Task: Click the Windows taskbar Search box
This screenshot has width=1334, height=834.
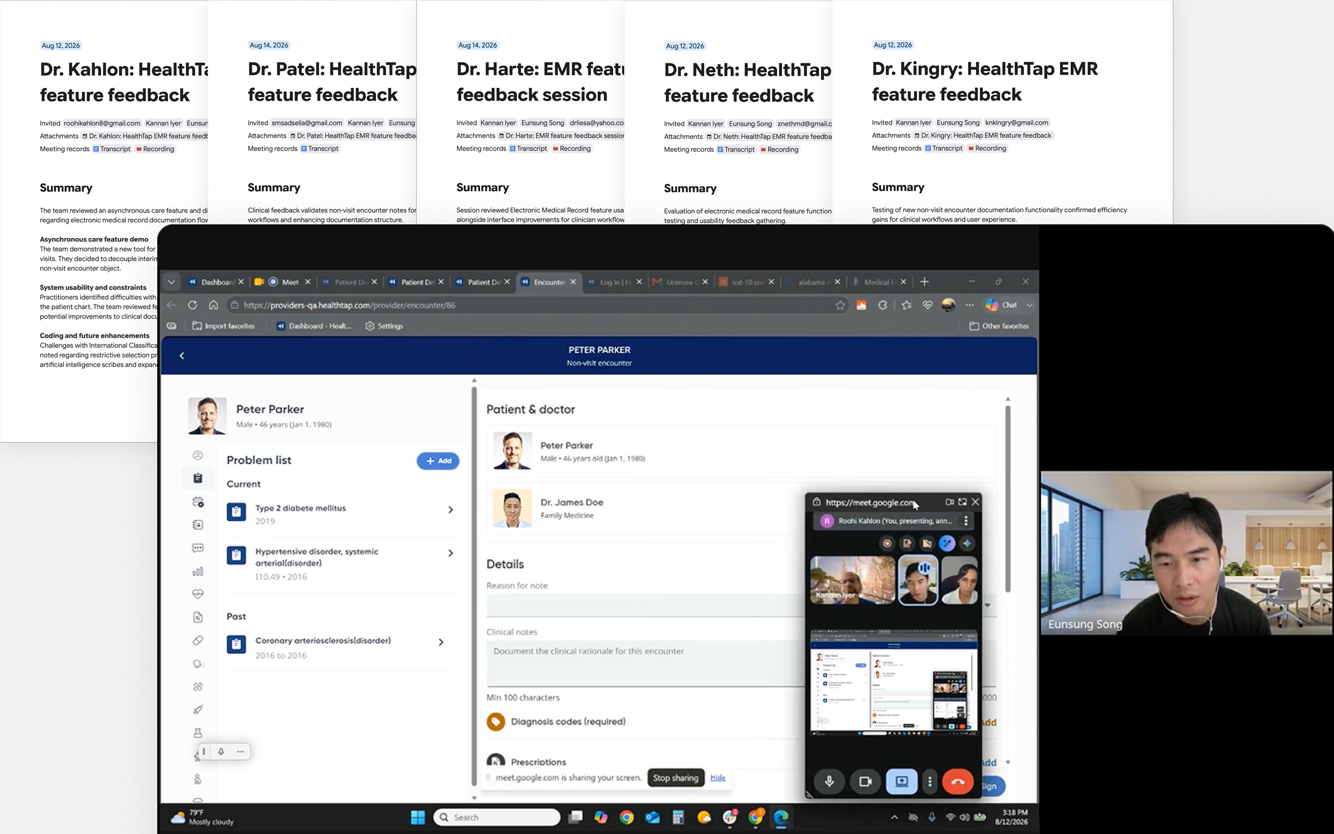Action: pos(497,817)
